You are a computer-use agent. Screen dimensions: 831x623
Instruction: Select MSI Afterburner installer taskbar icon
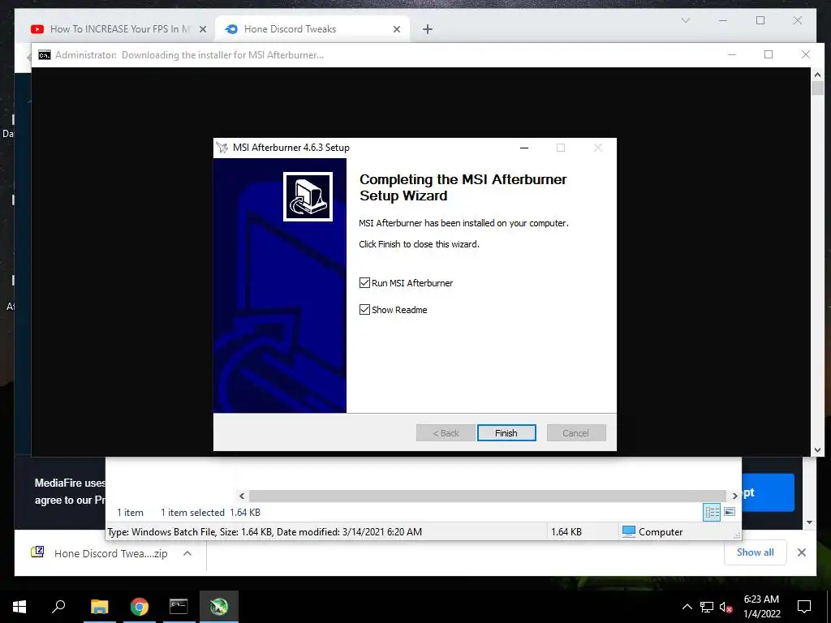tap(218, 607)
